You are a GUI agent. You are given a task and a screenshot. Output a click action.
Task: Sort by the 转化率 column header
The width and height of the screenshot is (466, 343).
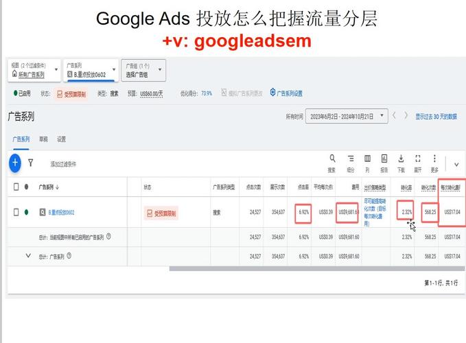click(406, 187)
